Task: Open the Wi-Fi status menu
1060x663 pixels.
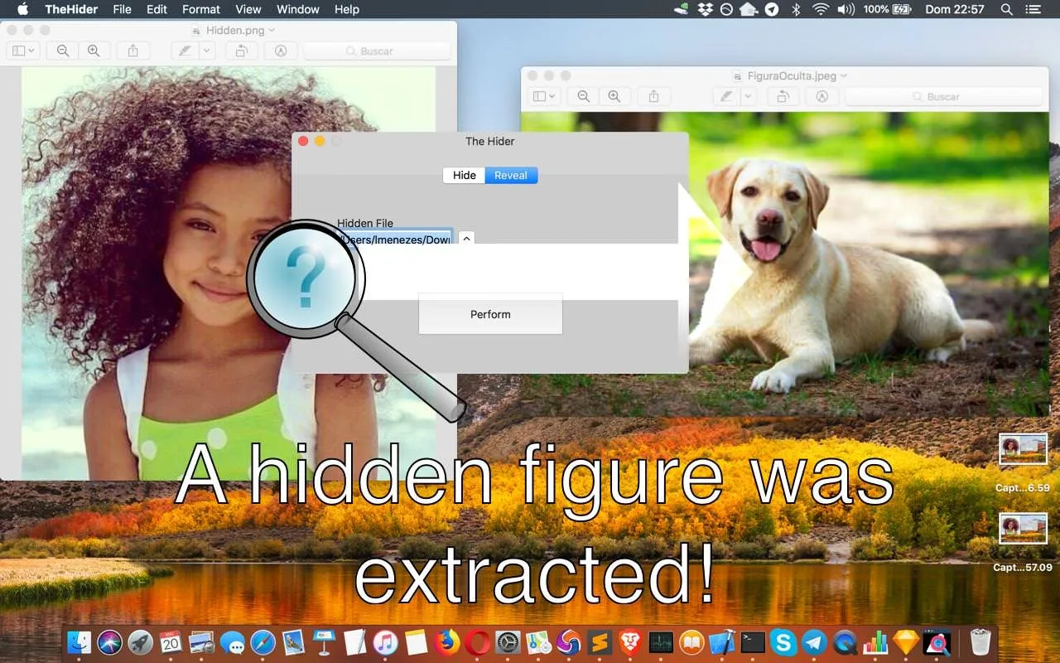Action: pos(821,9)
